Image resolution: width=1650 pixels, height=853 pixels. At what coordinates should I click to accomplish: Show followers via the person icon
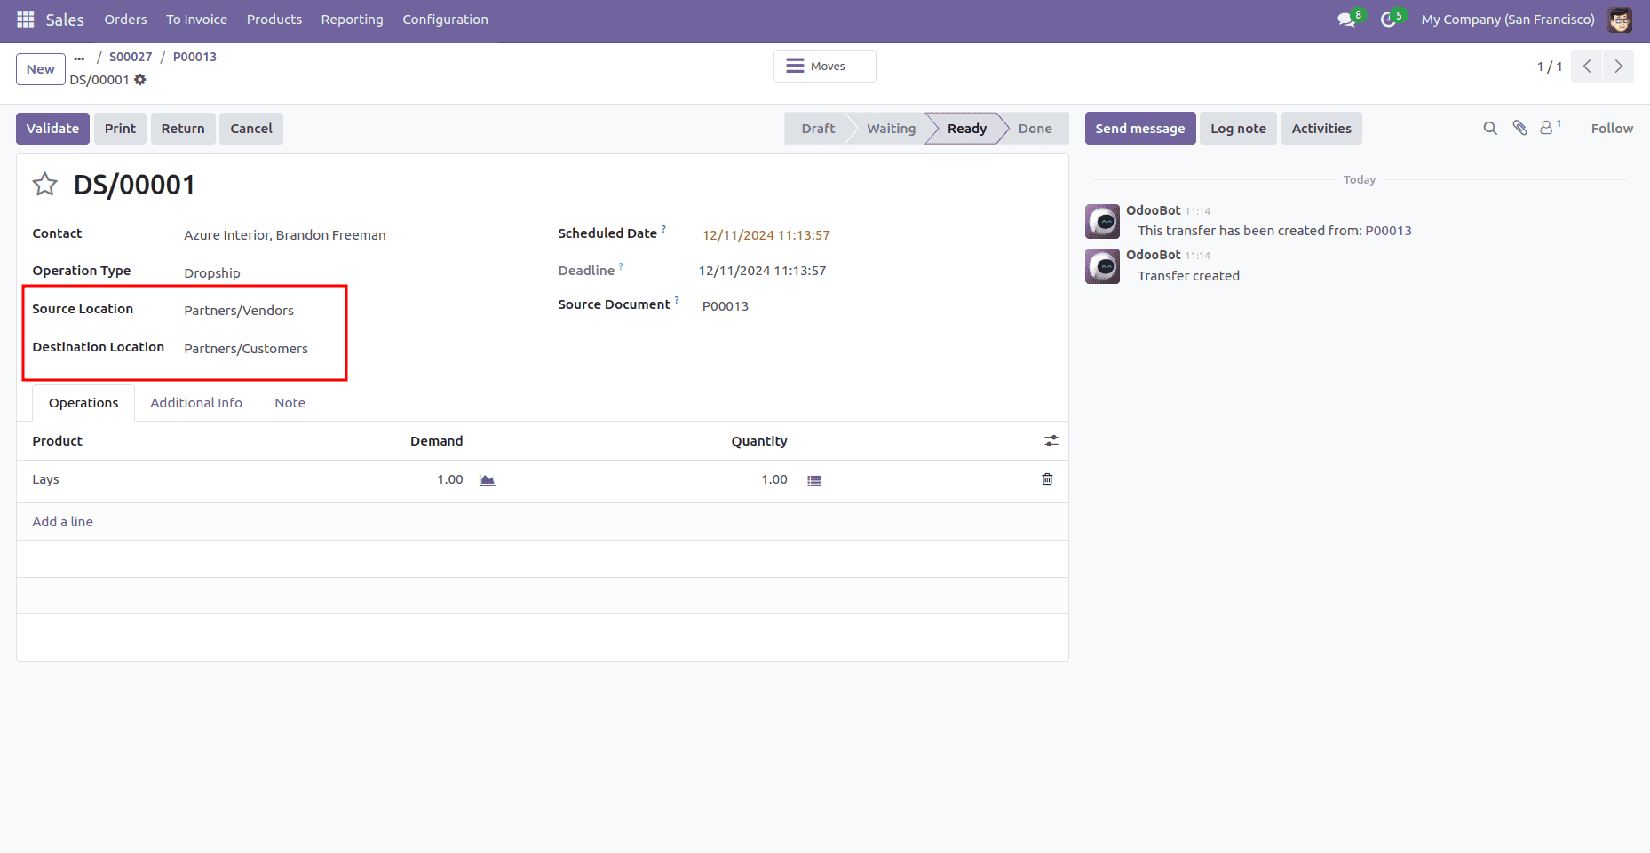pos(1547,128)
